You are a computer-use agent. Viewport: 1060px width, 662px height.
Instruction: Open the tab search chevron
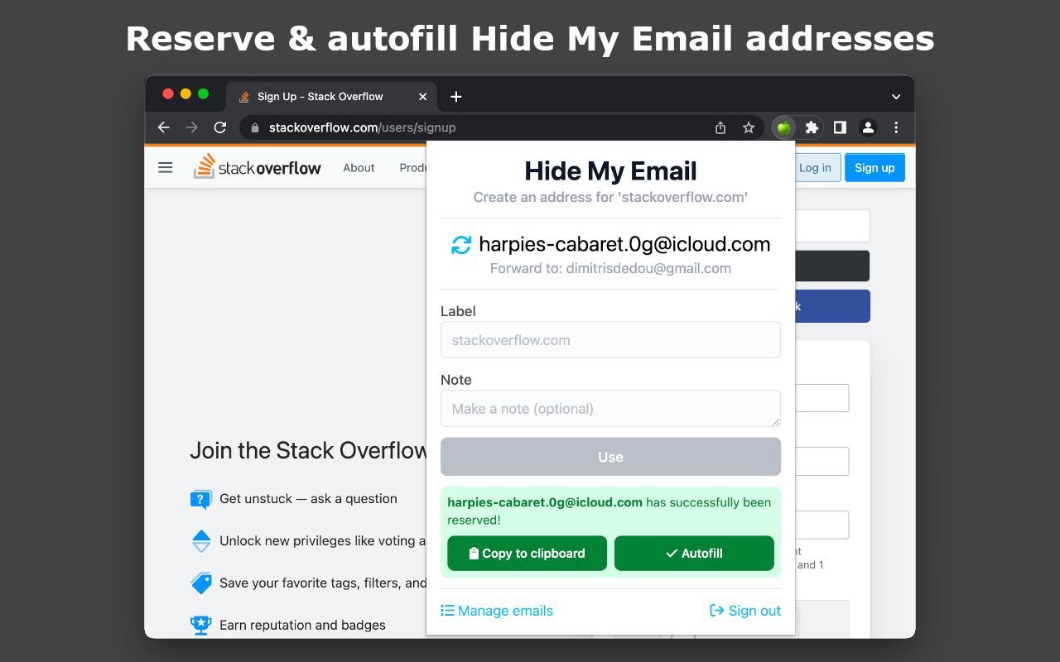coord(896,97)
